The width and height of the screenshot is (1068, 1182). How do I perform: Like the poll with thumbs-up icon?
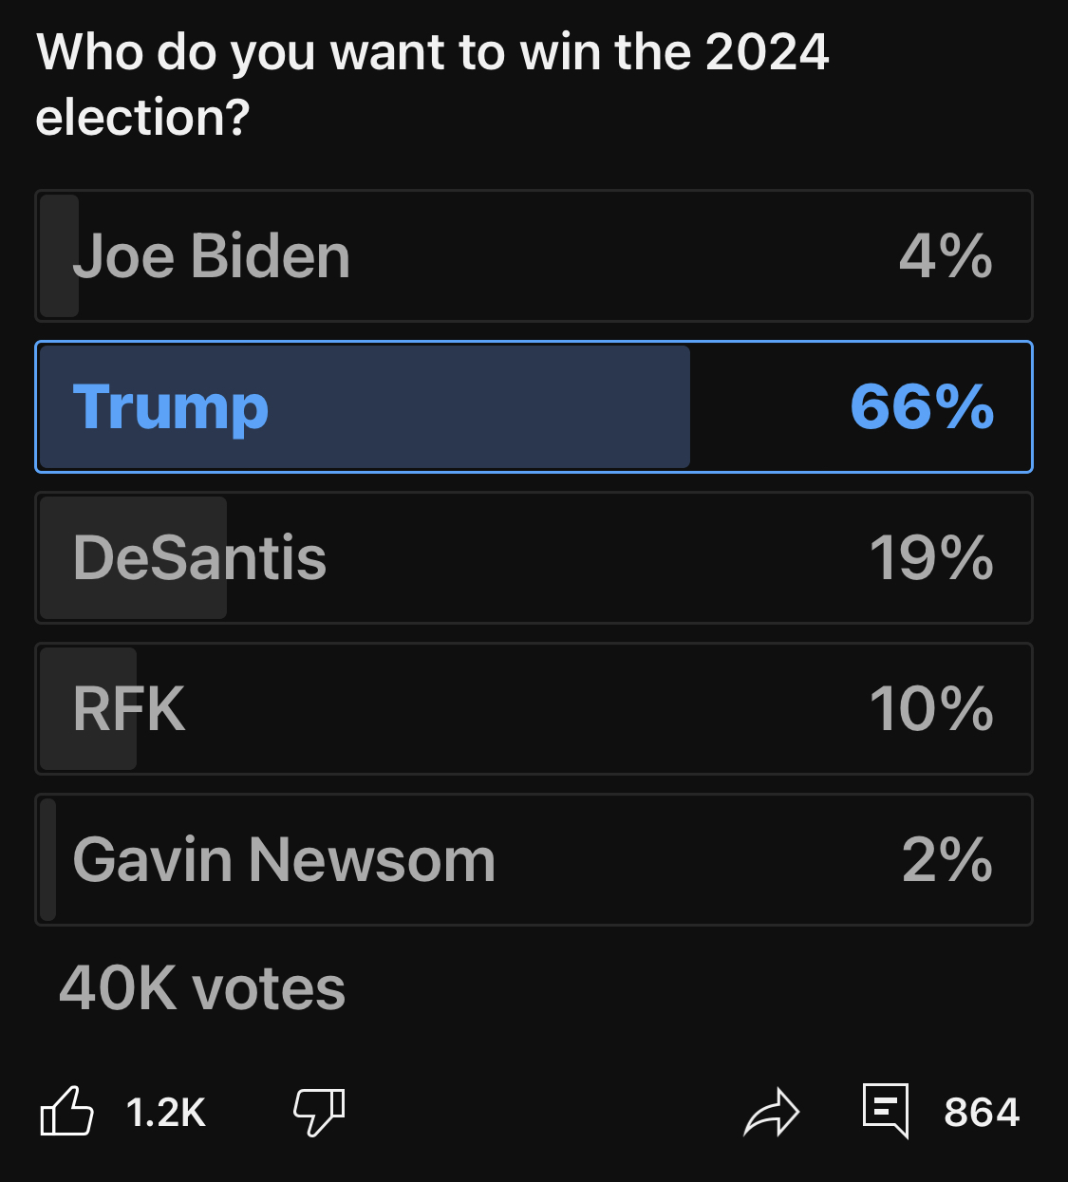click(66, 1111)
